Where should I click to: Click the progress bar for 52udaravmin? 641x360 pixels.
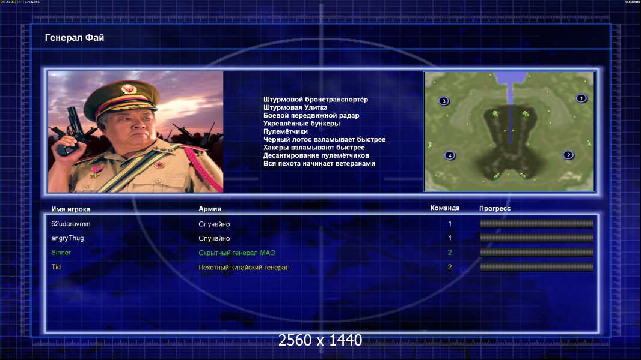536,223
